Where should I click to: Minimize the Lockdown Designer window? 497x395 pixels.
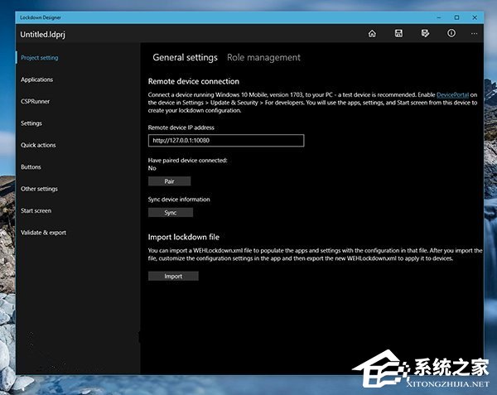[439, 17]
